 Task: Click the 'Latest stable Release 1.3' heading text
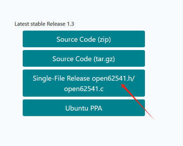click(x=44, y=24)
